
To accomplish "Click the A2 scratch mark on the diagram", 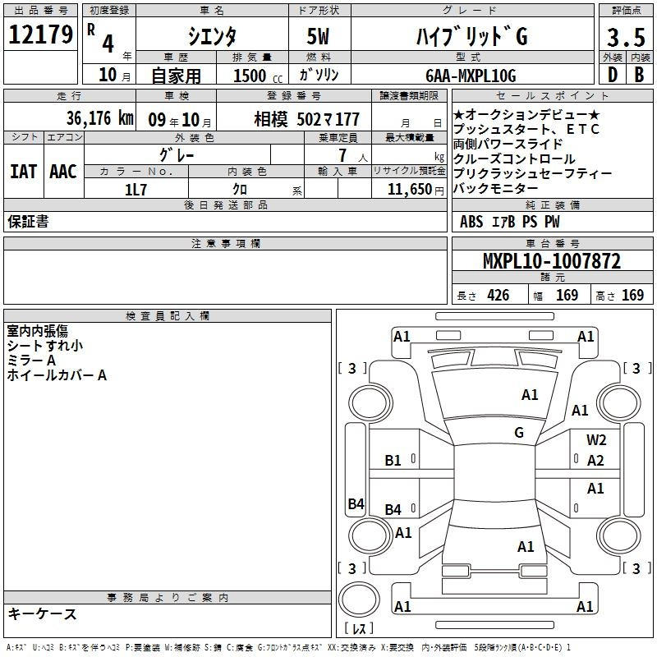I will click(596, 461).
